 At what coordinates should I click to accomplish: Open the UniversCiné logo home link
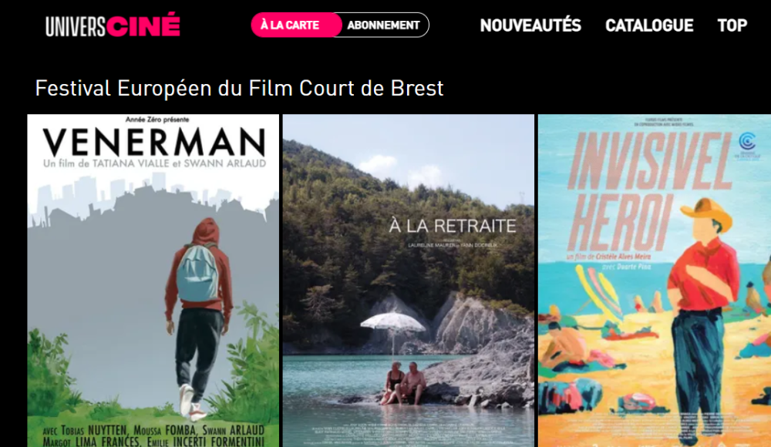tap(113, 25)
